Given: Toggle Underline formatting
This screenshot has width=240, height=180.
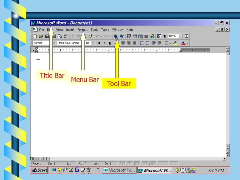Looking at the screenshot, I should coord(110,43).
